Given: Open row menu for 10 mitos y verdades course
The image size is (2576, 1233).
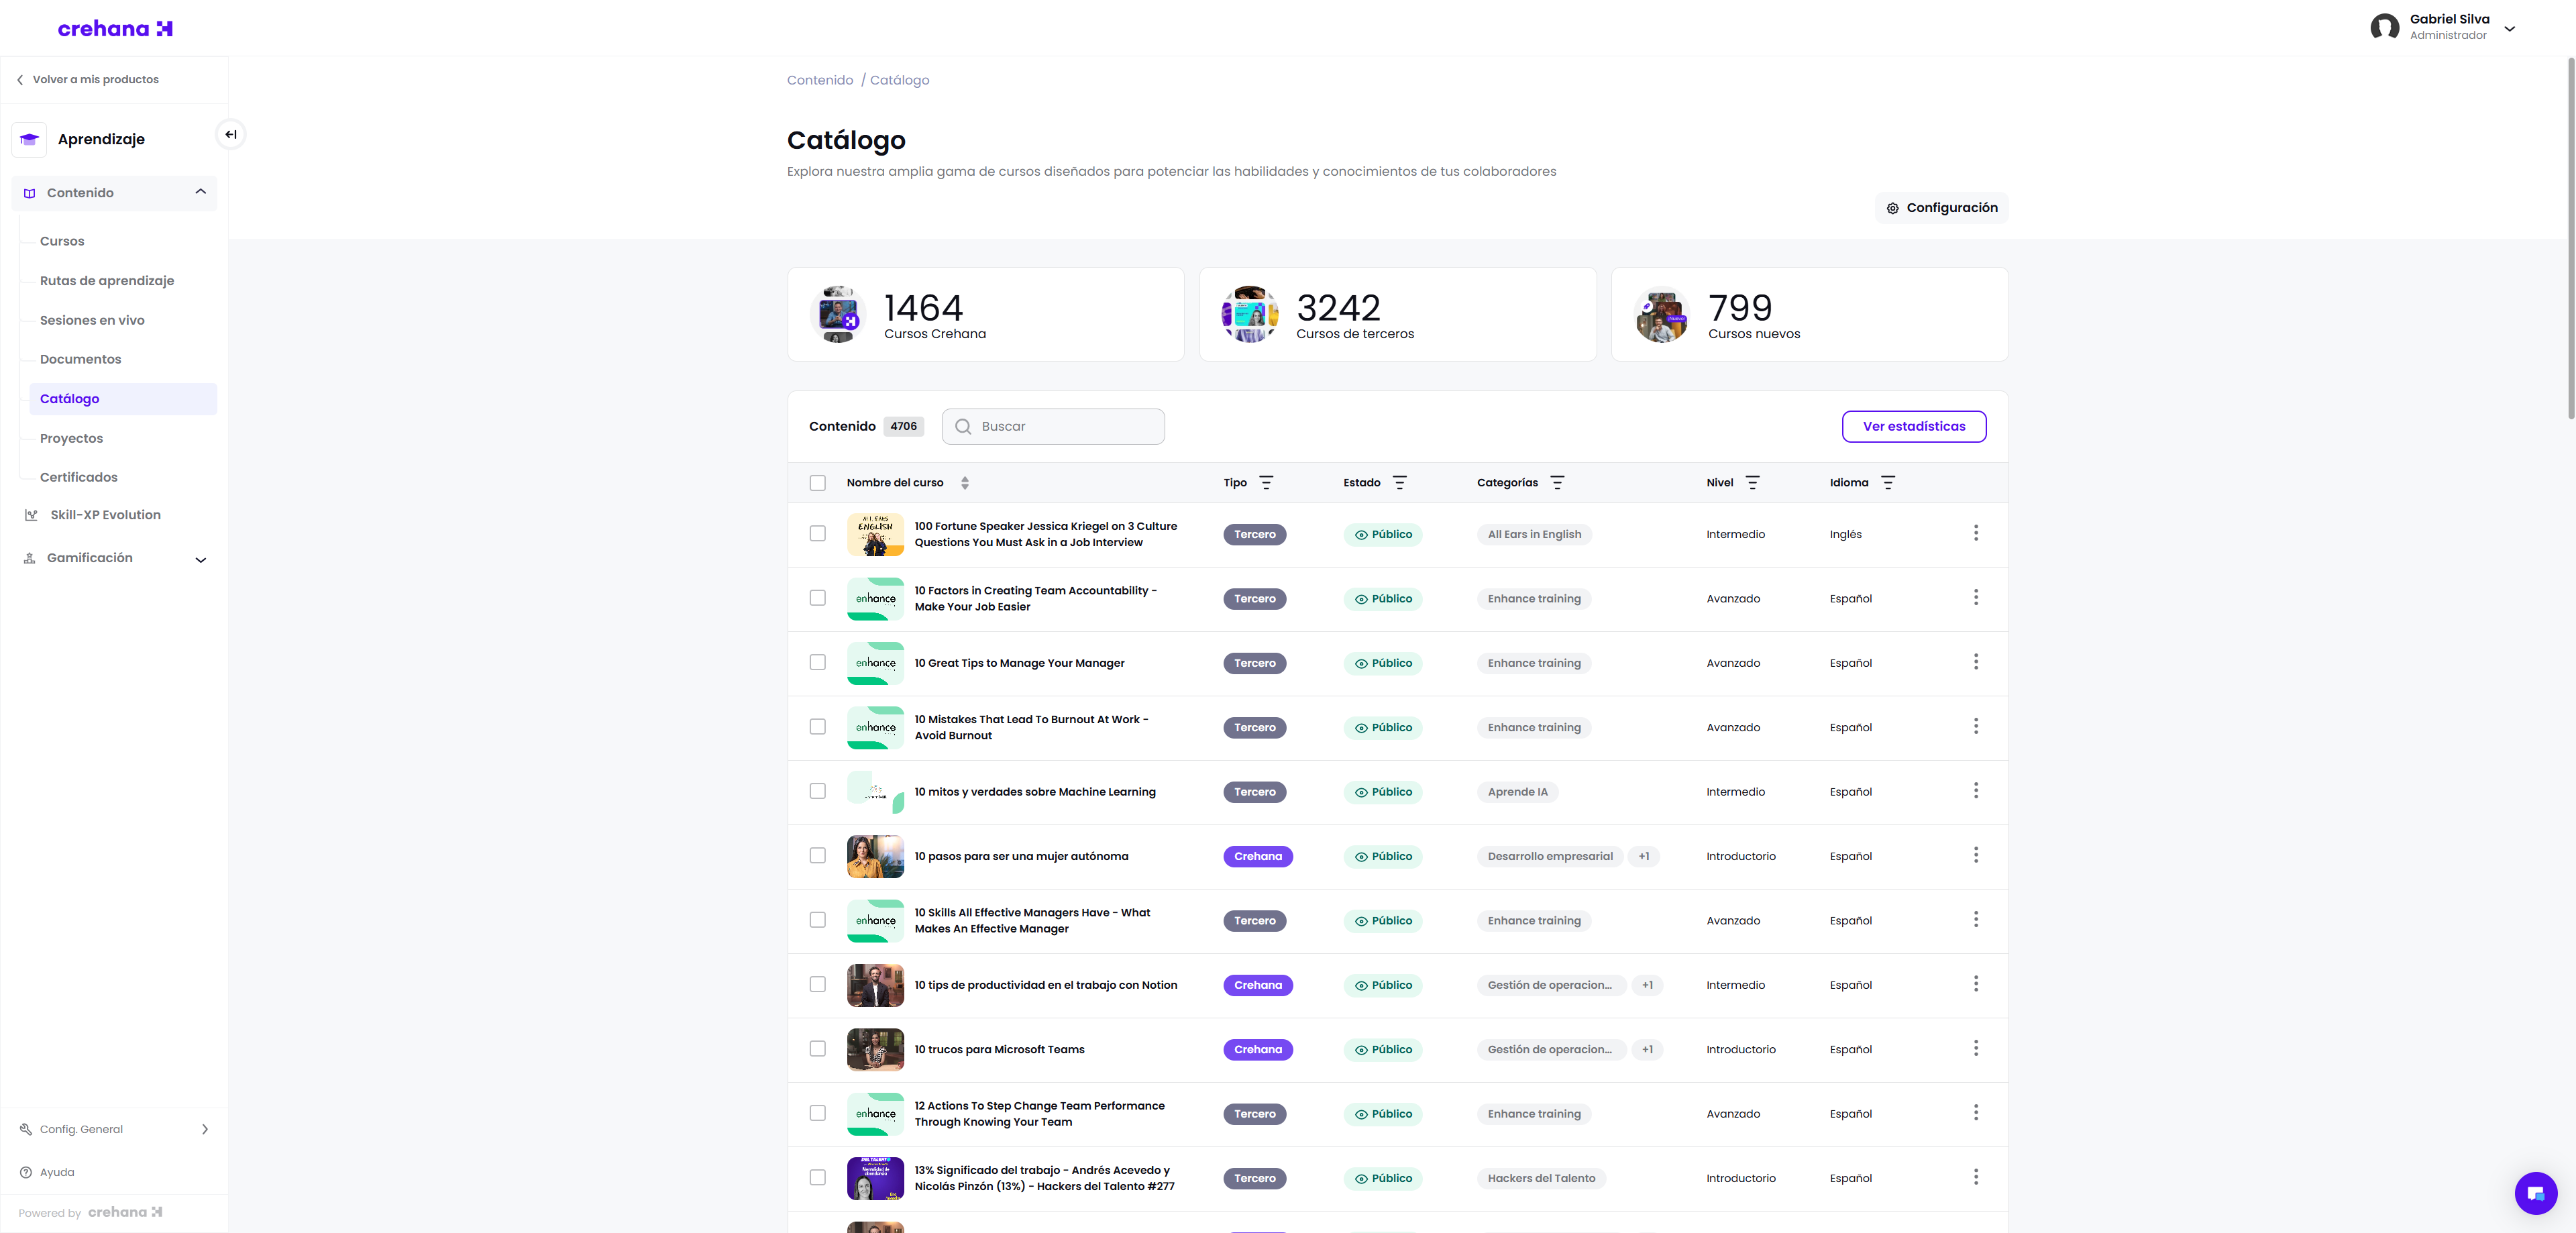Looking at the screenshot, I should point(1975,791).
